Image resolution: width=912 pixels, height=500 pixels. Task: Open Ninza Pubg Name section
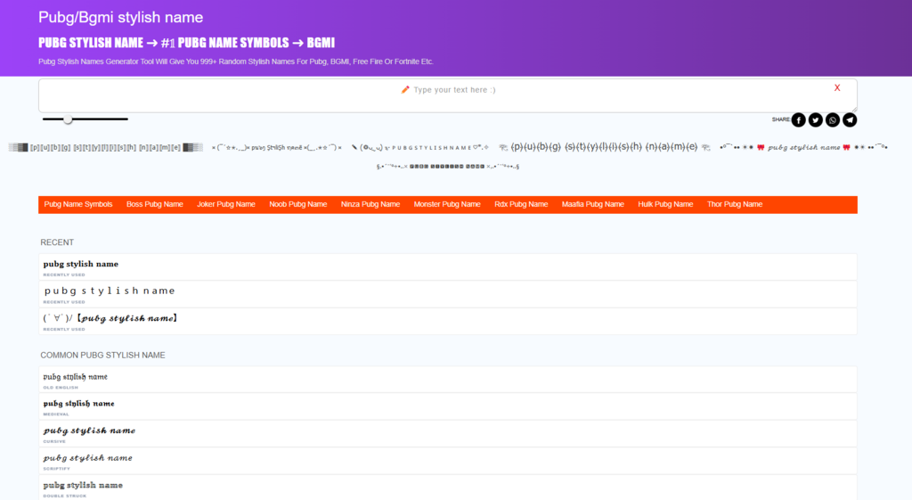(x=370, y=205)
